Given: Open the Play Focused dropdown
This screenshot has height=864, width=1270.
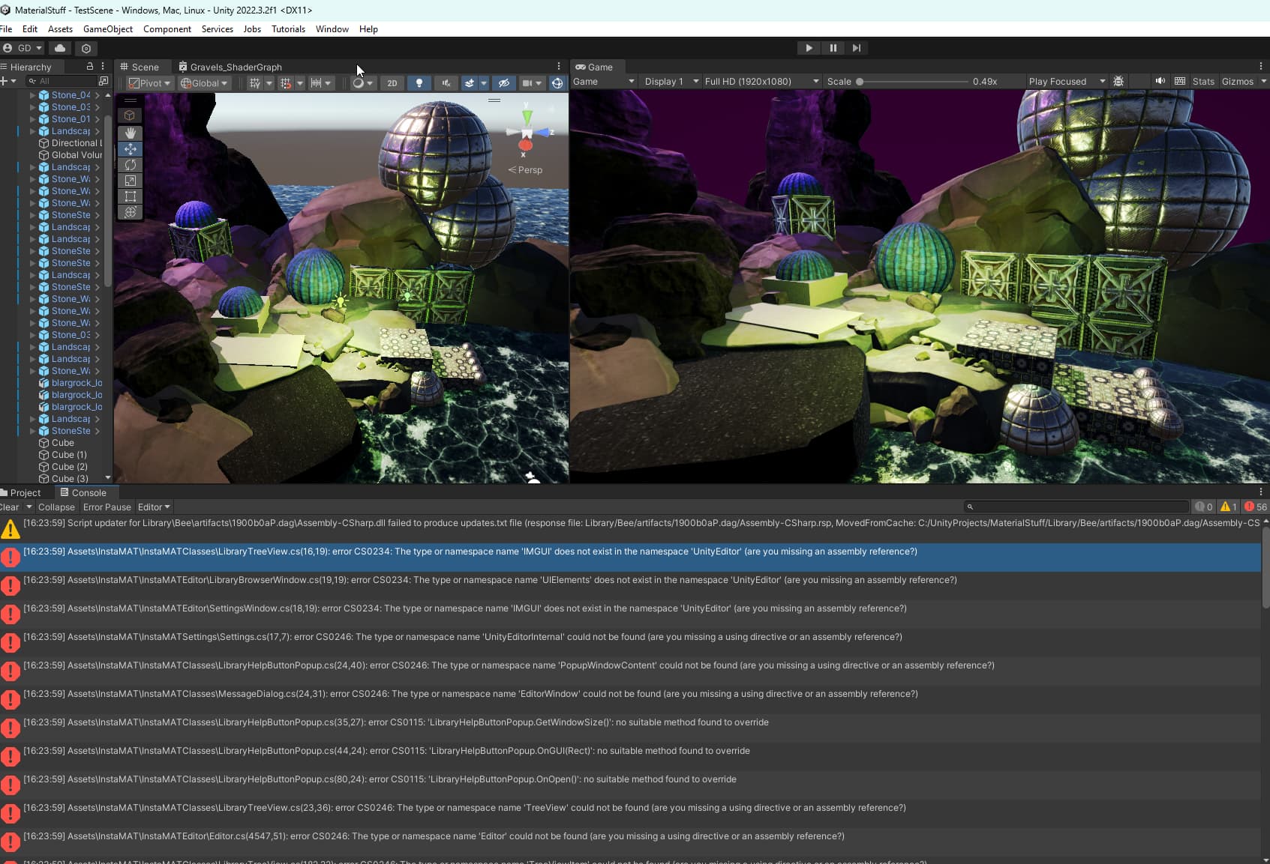Looking at the screenshot, I should pos(1066,81).
